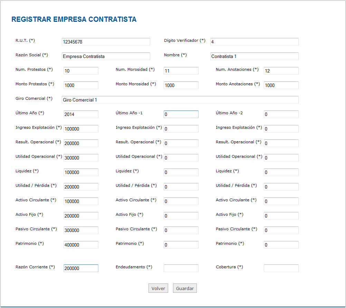Select the Dígito Verificador field
The height and width of the screenshot is (308, 346).
click(254, 42)
